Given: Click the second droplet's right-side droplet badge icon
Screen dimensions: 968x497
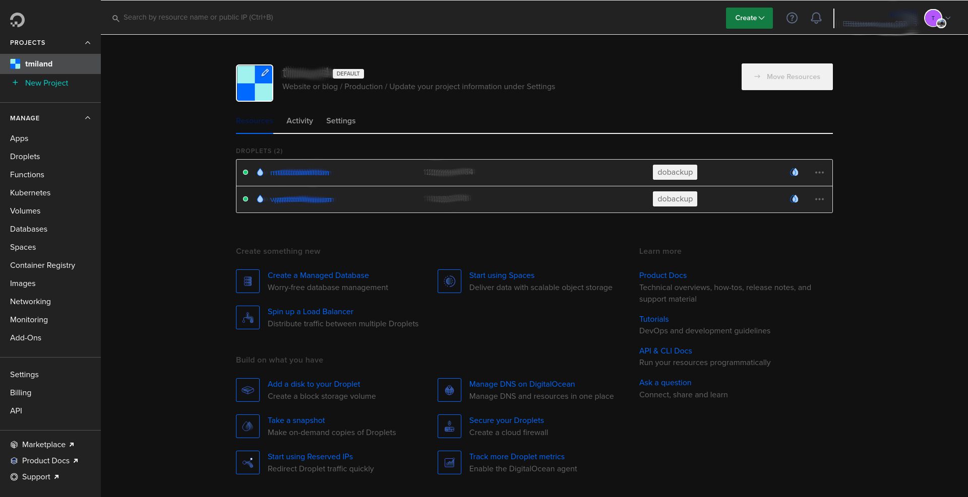Looking at the screenshot, I should click(x=795, y=199).
